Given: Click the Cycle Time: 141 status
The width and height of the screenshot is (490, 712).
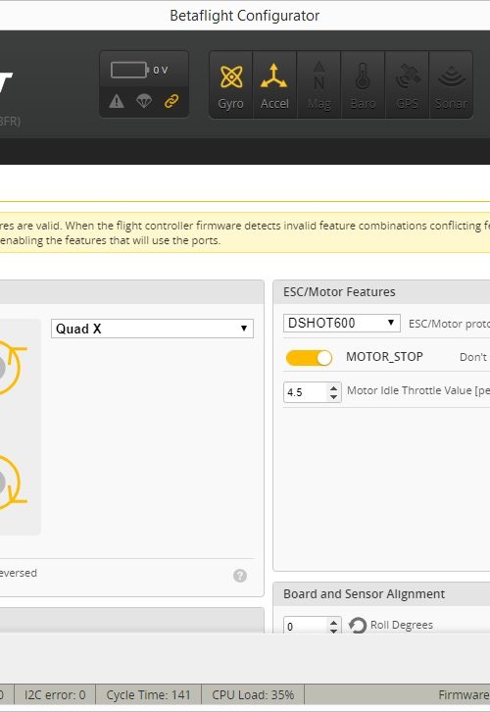Looking at the screenshot, I should [148, 694].
